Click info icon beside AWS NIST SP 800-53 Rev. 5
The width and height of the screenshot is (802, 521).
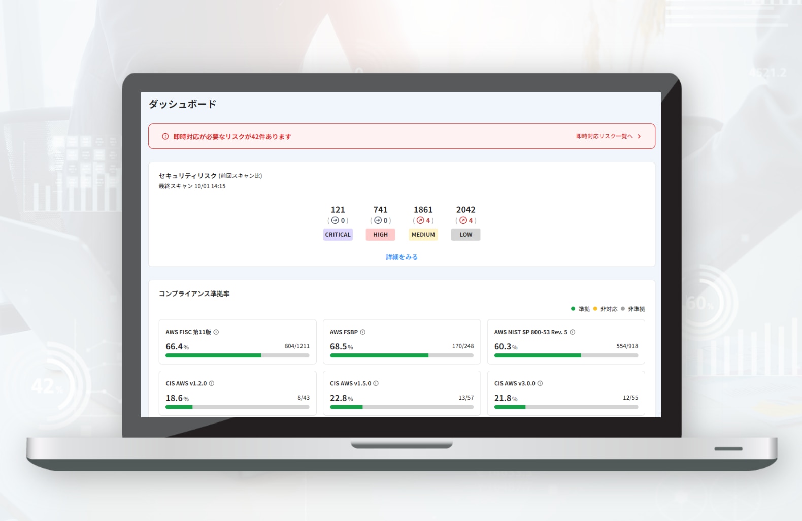coord(573,332)
